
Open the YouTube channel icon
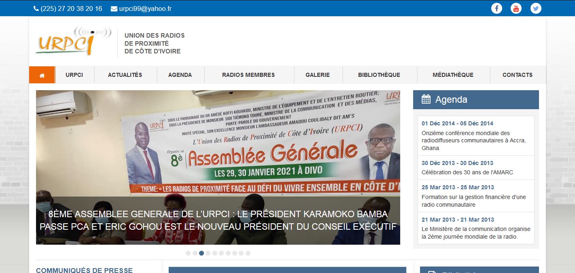pos(516,8)
